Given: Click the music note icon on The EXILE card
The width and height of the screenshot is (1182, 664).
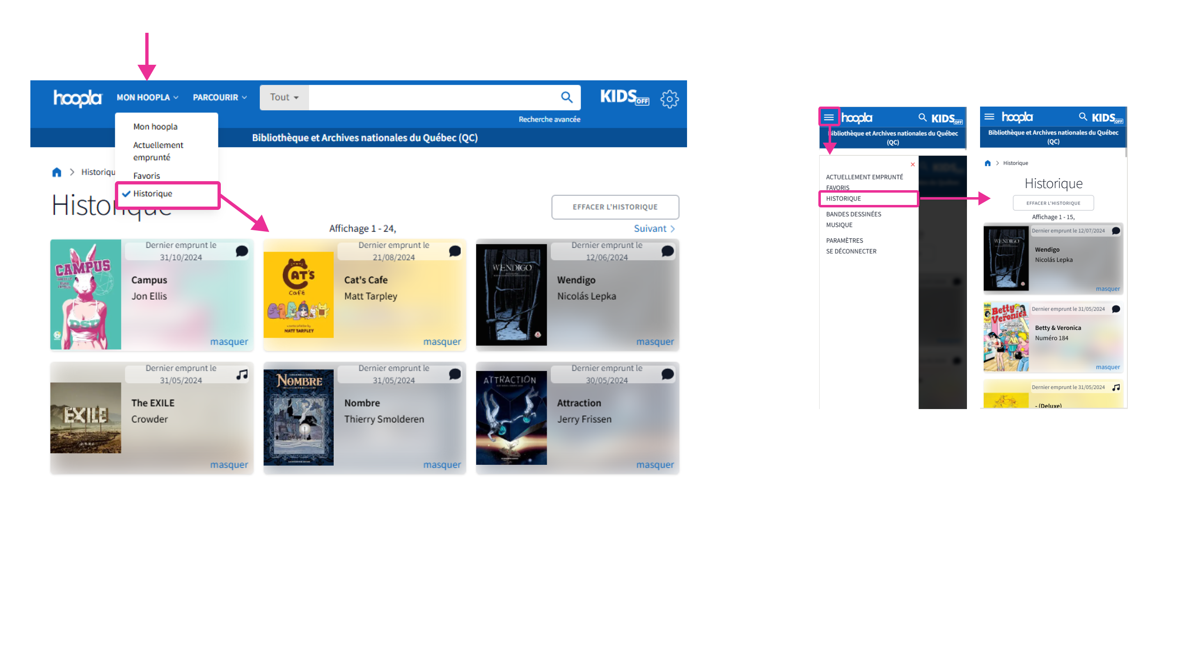Looking at the screenshot, I should tap(242, 374).
